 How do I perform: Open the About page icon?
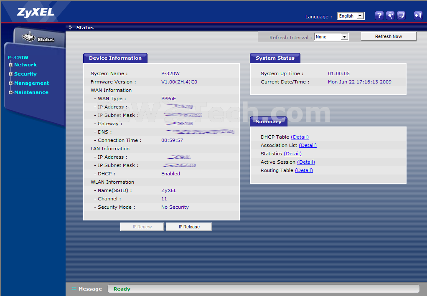click(x=401, y=15)
